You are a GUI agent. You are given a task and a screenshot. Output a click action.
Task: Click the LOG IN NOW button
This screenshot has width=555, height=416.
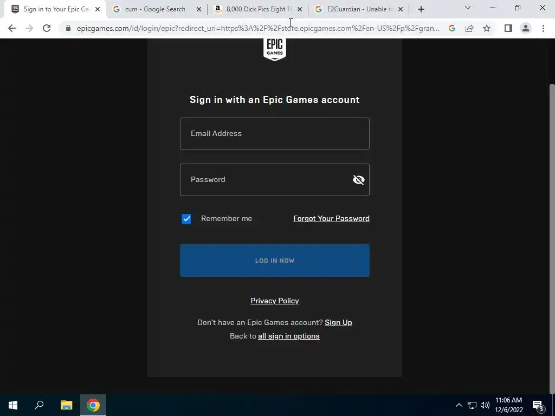click(x=275, y=261)
